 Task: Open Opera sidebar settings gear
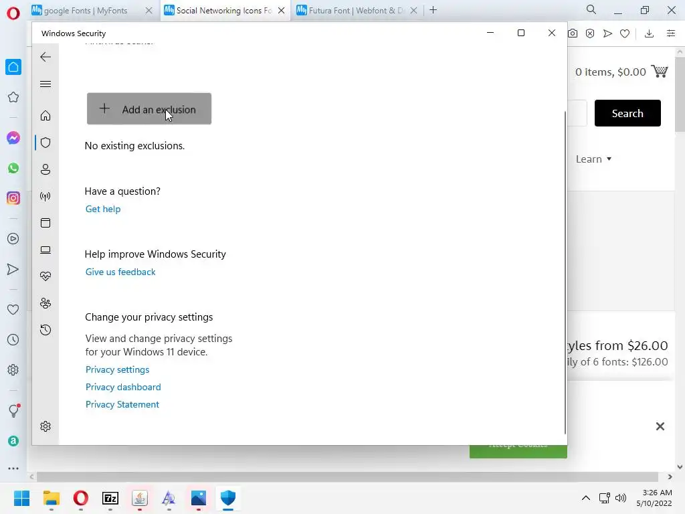[x=13, y=369]
